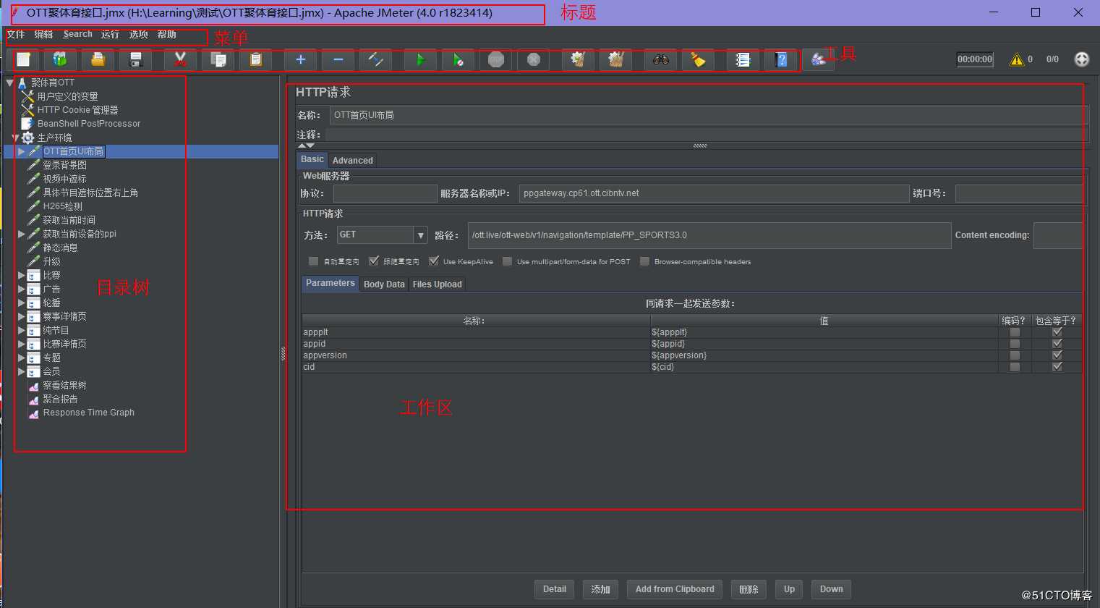Click the 删除 button
Image resolution: width=1100 pixels, height=608 pixels.
pos(749,589)
